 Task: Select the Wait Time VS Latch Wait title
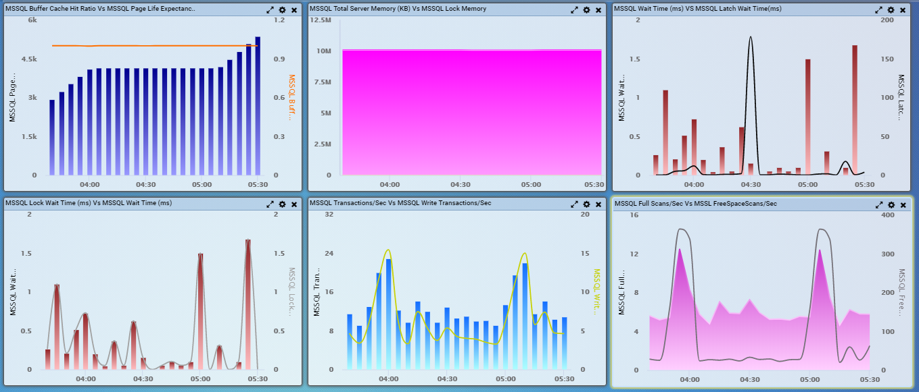(x=697, y=9)
